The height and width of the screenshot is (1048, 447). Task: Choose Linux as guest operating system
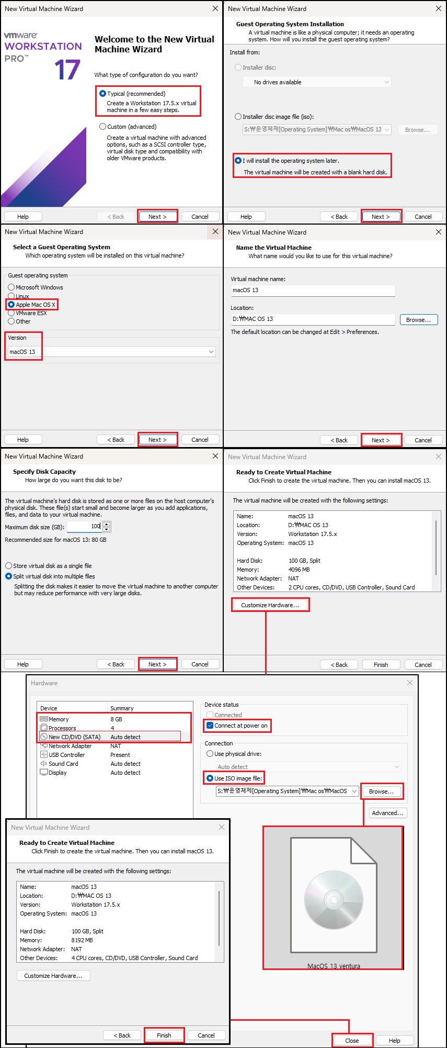(12, 296)
